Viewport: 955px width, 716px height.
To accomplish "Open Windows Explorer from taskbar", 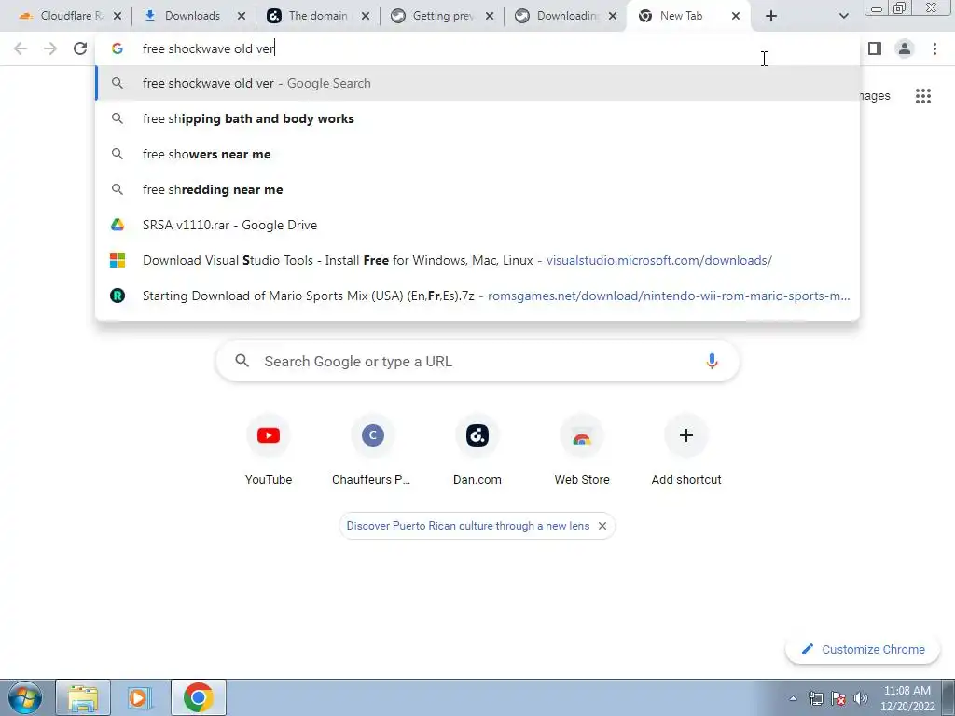I will pyautogui.click(x=83, y=697).
